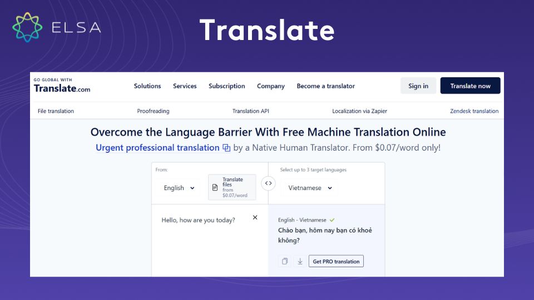Go to Become a translator
Viewport: 534px width, 300px height.
click(x=325, y=86)
